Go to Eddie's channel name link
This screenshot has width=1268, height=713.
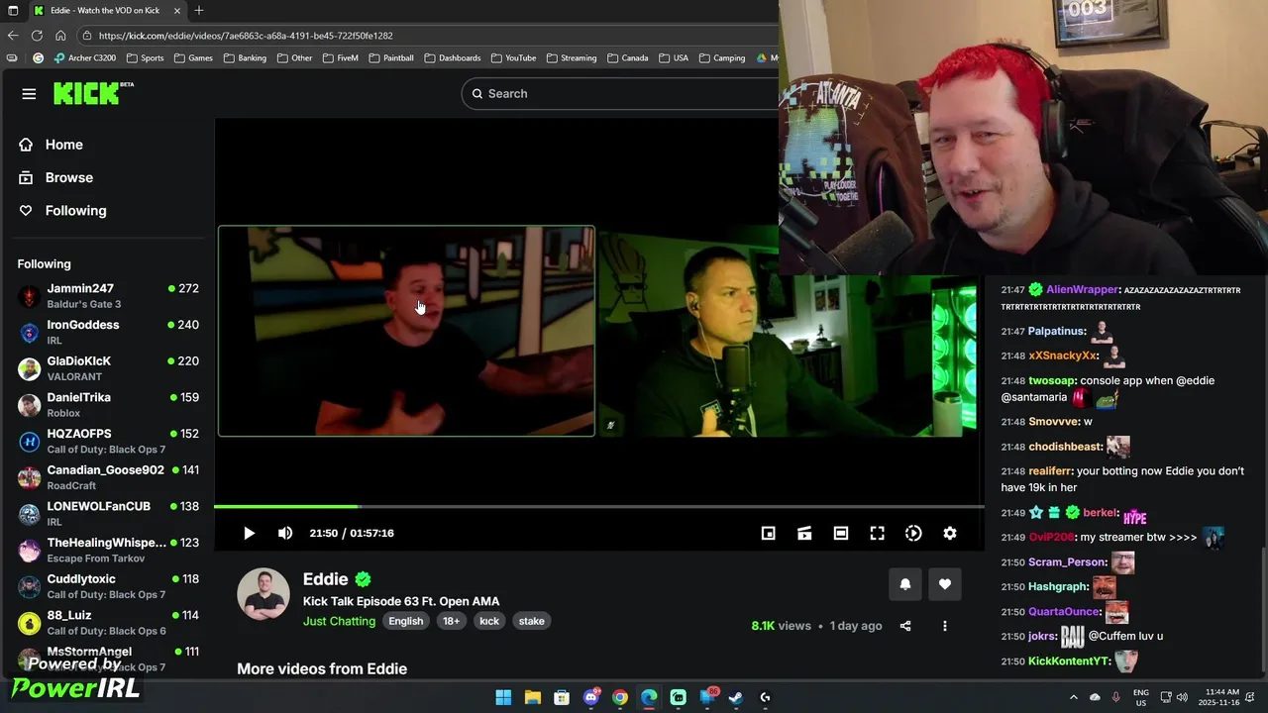coord(326,579)
